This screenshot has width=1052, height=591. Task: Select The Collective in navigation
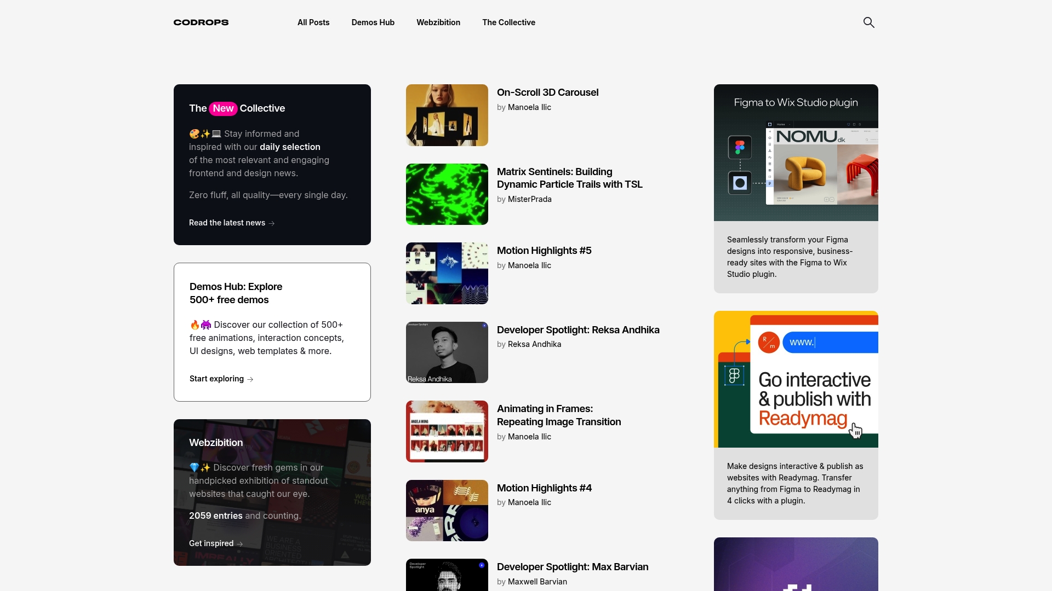(509, 22)
